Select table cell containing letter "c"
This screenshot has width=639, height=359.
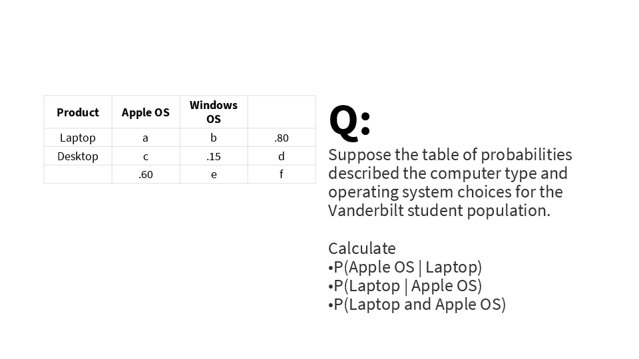pyautogui.click(x=146, y=156)
